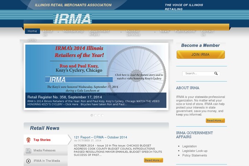Click the IRMA In The Media play icon
Viewport: 249px width, 166px height.
tap(28, 161)
